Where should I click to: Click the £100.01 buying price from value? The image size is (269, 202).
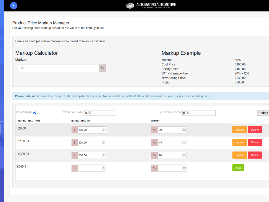point(24,141)
